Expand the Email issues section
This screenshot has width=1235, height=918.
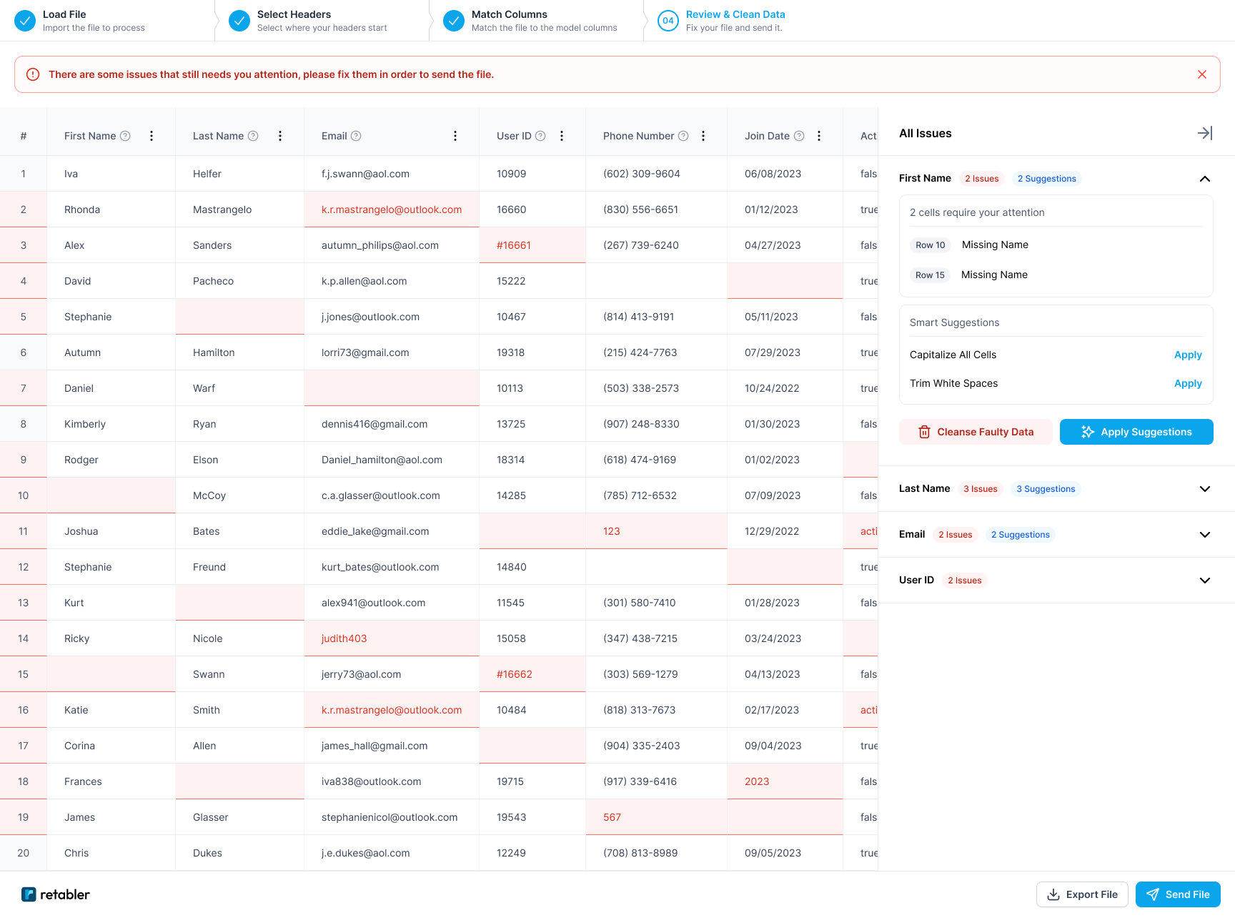tap(1205, 534)
